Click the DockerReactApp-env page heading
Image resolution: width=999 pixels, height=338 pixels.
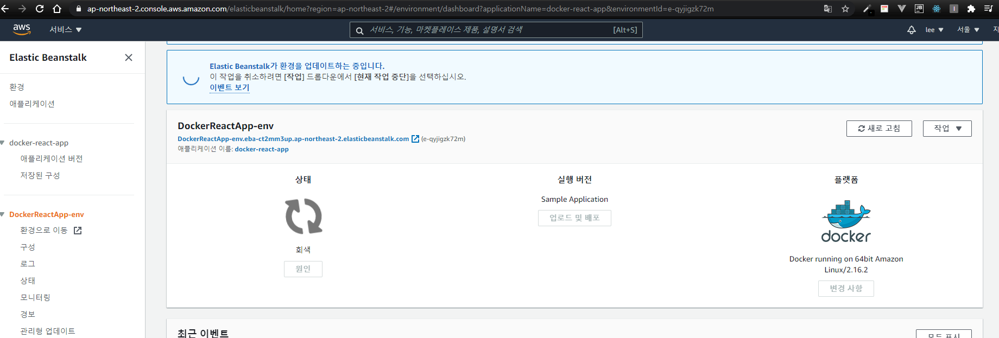[x=225, y=126]
